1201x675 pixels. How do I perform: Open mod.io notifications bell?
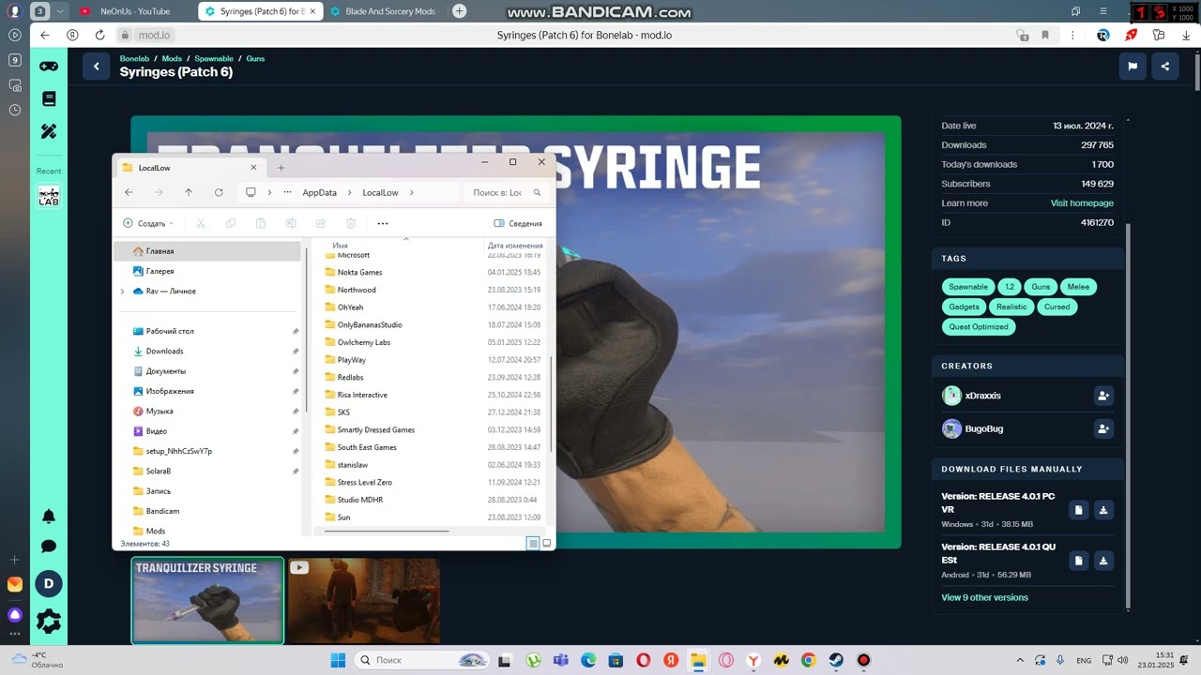pyautogui.click(x=49, y=517)
